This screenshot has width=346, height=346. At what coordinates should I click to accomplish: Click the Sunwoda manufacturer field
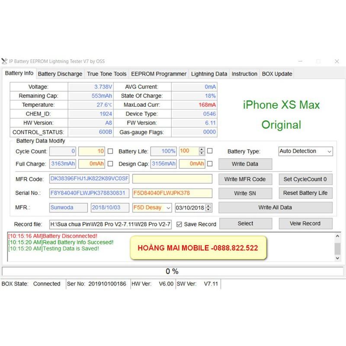coord(68,208)
